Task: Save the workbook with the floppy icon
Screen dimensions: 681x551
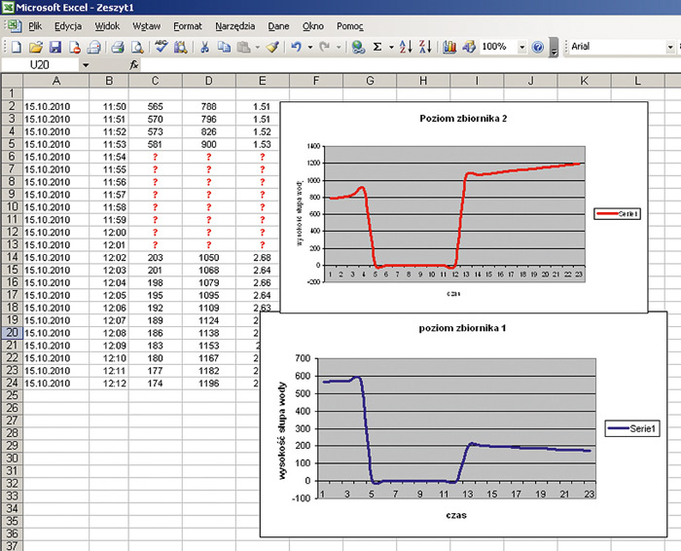Action: tap(55, 46)
